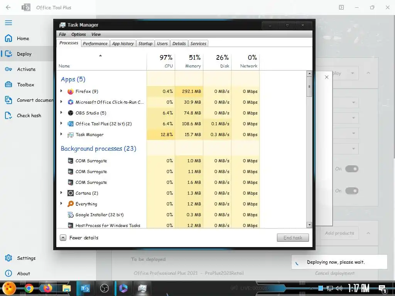
Task: Close the deployment dialog with X
Action: [326, 77]
